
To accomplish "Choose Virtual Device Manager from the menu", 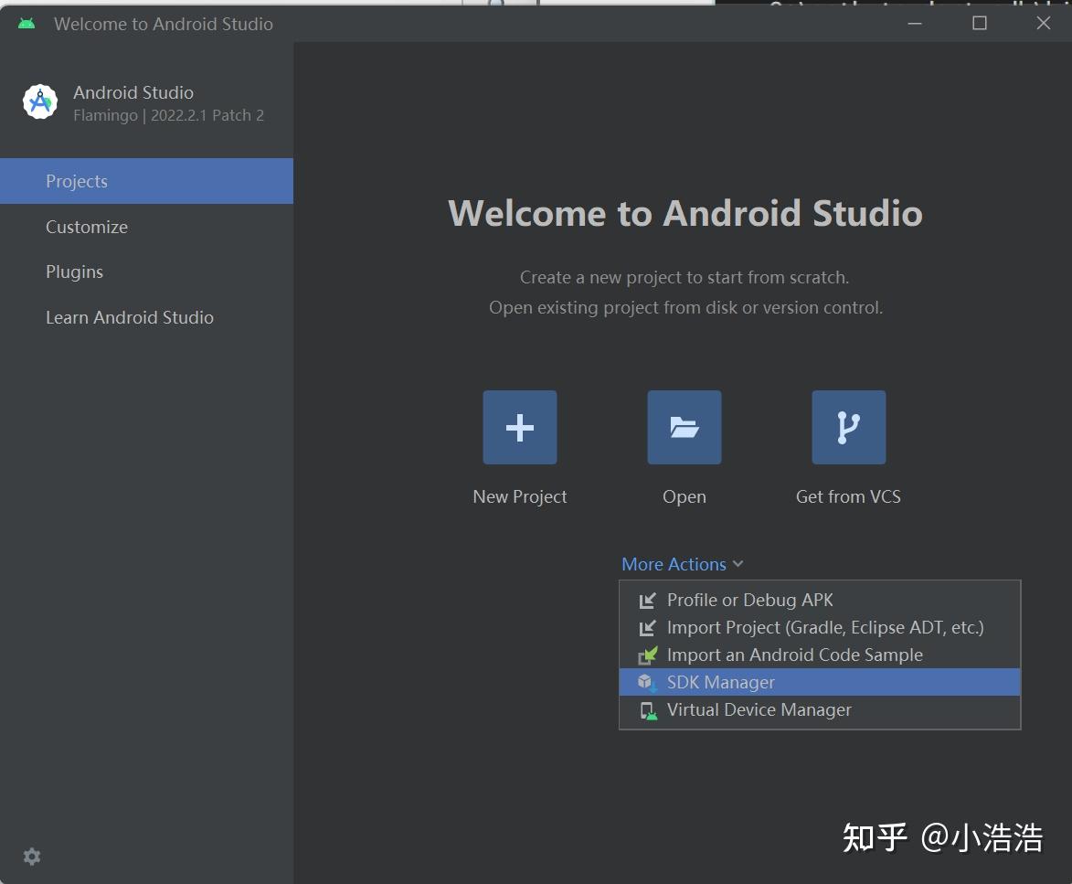I will (759, 709).
